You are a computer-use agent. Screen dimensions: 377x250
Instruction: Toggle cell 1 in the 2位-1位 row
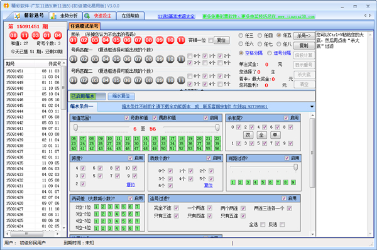point(96,207)
